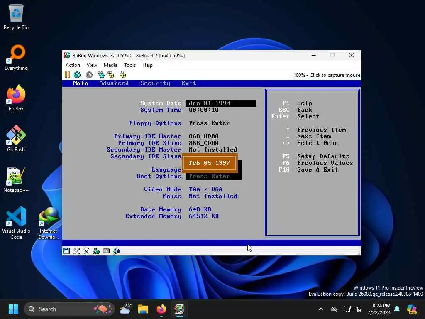Click the teal hard reset toolbar icon
The height and width of the screenshot is (319, 425).
[77, 75]
